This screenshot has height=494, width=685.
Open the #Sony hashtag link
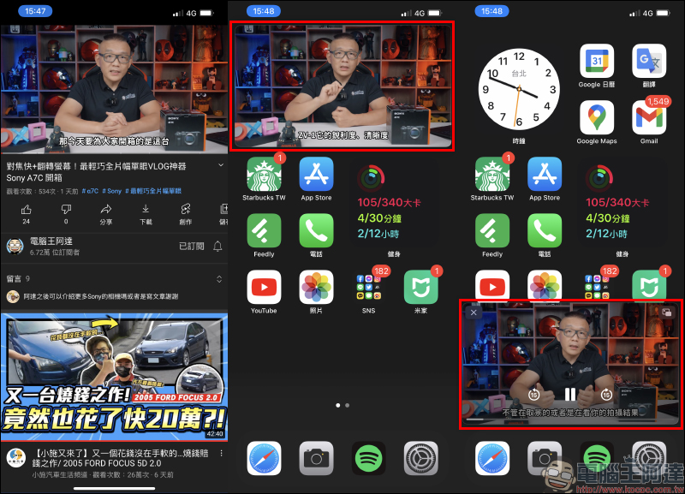click(x=112, y=191)
